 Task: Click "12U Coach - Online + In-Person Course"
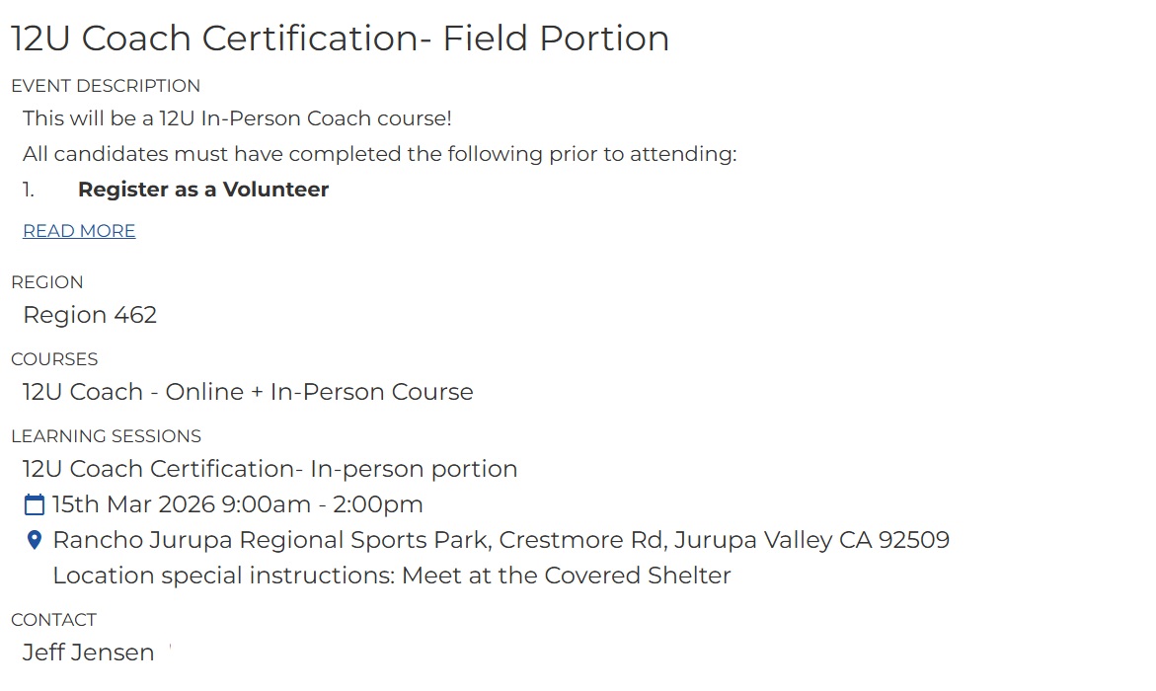248,392
